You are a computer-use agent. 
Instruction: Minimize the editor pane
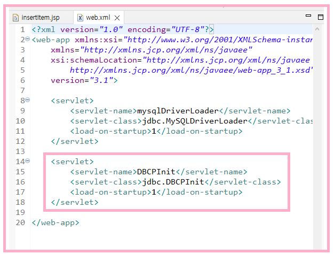point(308,16)
